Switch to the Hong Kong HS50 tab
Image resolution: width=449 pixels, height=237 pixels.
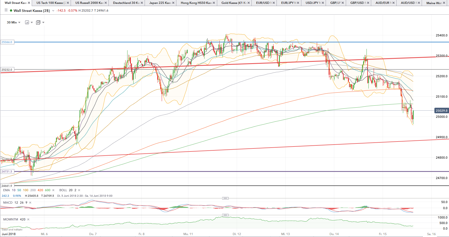pyautogui.click(x=196, y=3)
